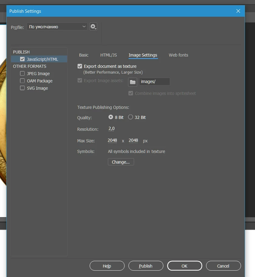Click the Cancel button
Image resolution: width=255 pixels, height=277 pixels.
coord(223,266)
